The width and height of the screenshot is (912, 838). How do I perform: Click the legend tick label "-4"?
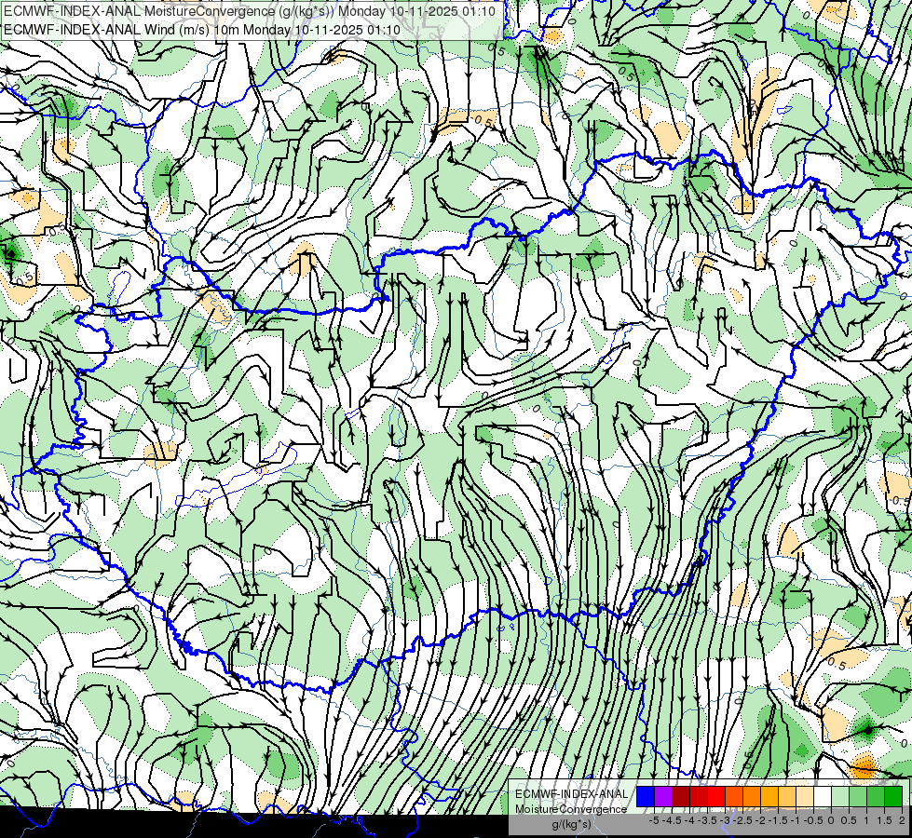tap(689, 820)
